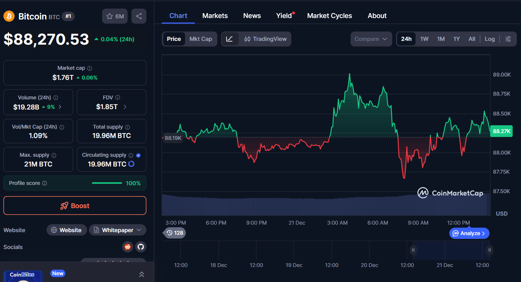Set chart range to 1Y
This screenshot has height=282, width=521.
(x=456, y=39)
